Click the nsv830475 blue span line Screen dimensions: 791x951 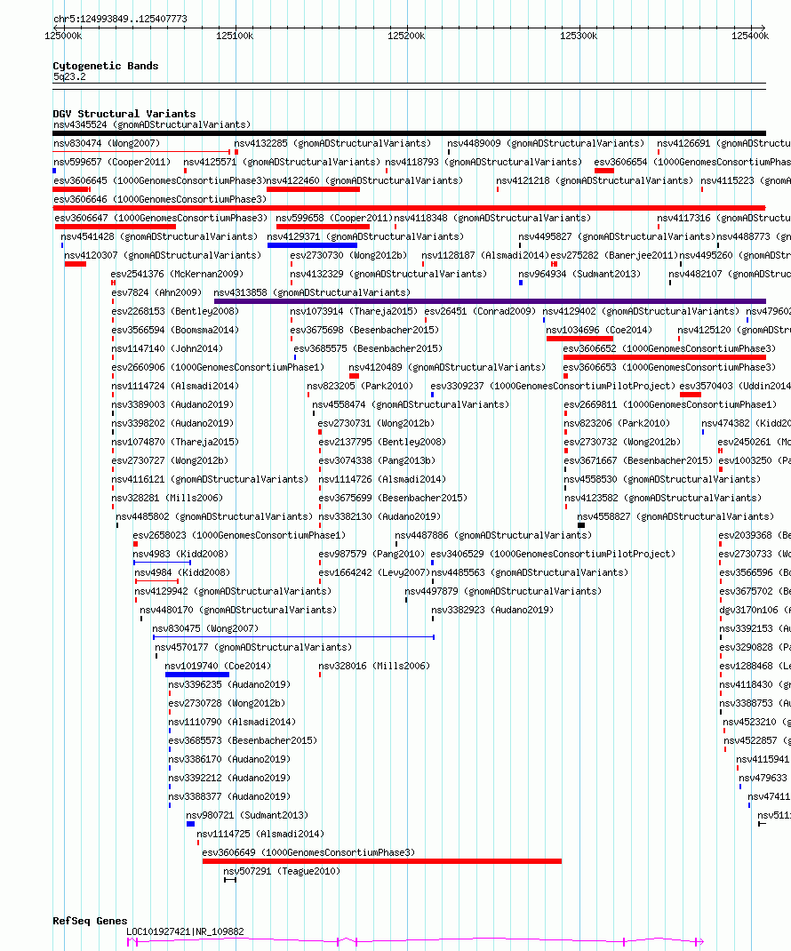coord(293,637)
